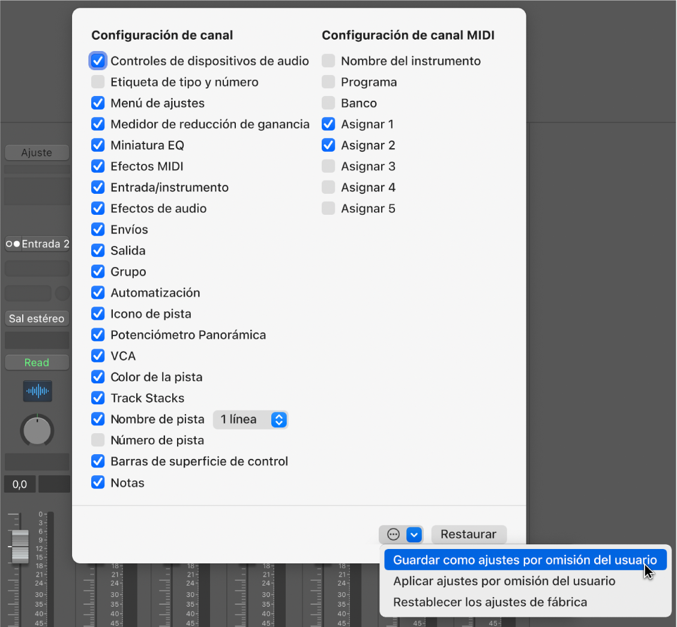677x627 pixels.
Task: Enable "Etiqueta de tipo y número"
Action: coord(98,82)
